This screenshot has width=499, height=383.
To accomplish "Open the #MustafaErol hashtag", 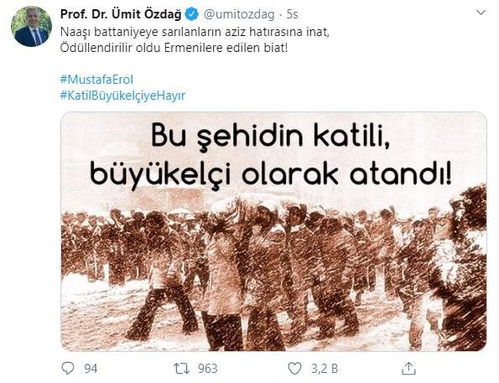I will click(x=96, y=80).
